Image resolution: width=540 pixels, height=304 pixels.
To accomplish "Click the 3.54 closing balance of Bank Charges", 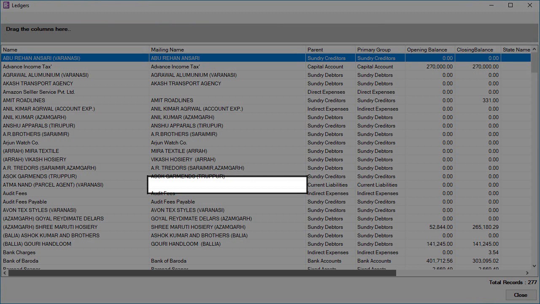I will click(x=478, y=252).
